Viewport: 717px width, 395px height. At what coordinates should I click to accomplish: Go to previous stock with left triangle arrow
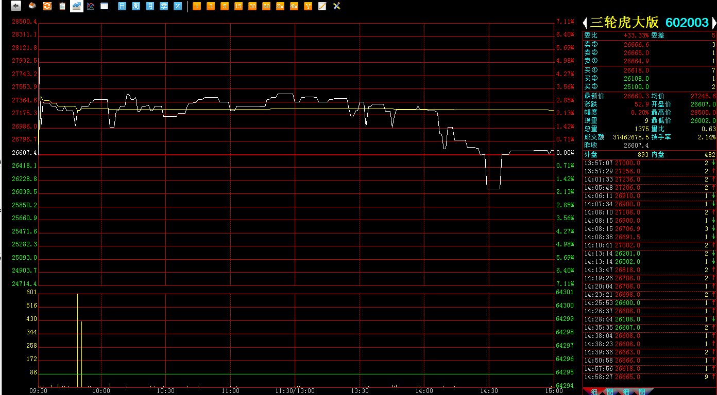tap(585, 23)
